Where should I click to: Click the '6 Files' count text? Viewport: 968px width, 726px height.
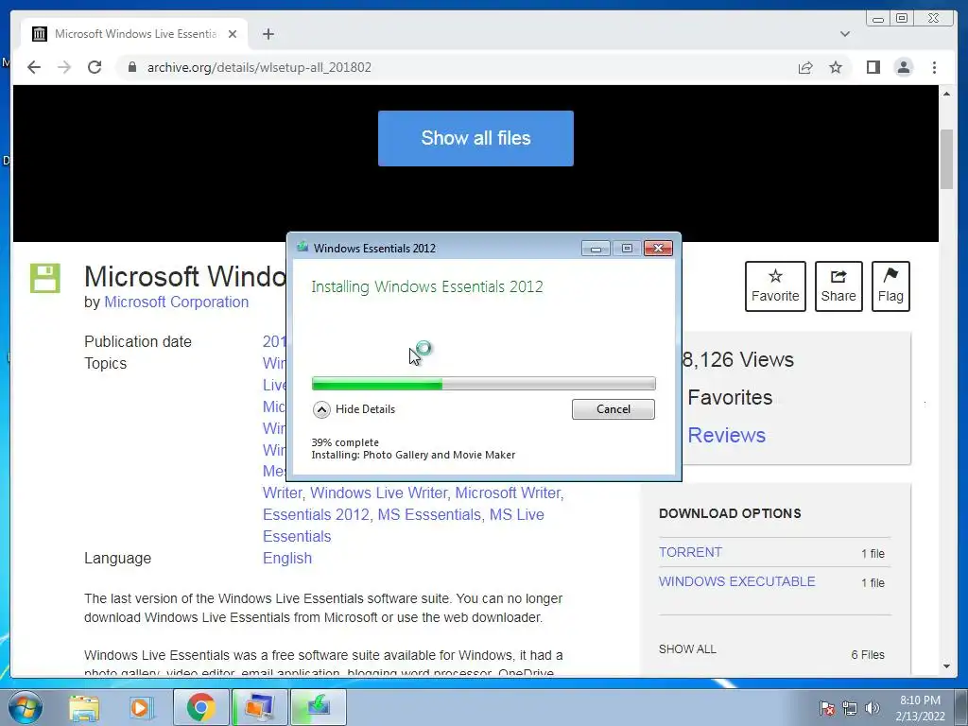point(868,655)
